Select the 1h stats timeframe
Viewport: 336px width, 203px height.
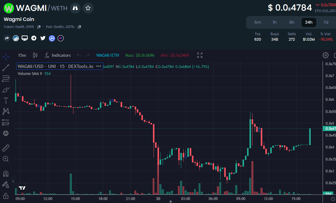coord(275,22)
